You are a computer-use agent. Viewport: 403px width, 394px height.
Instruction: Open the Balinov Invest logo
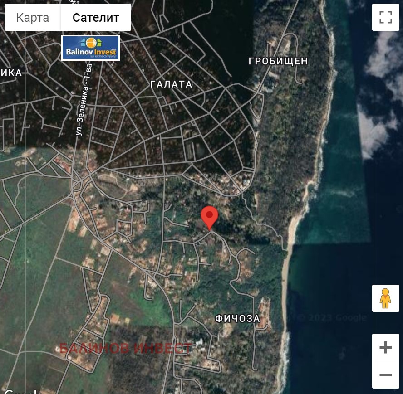[91, 48]
